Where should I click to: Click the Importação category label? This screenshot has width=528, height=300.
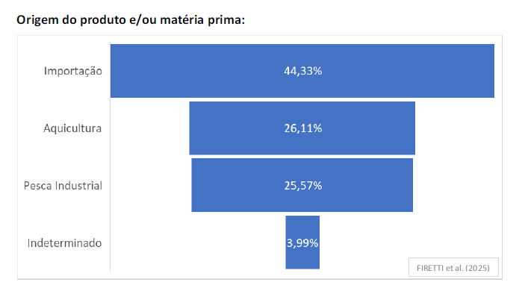click(72, 71)
